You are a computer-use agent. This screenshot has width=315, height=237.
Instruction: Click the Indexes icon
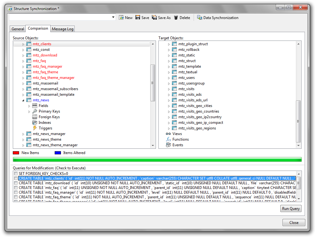(x=35, y=122)
